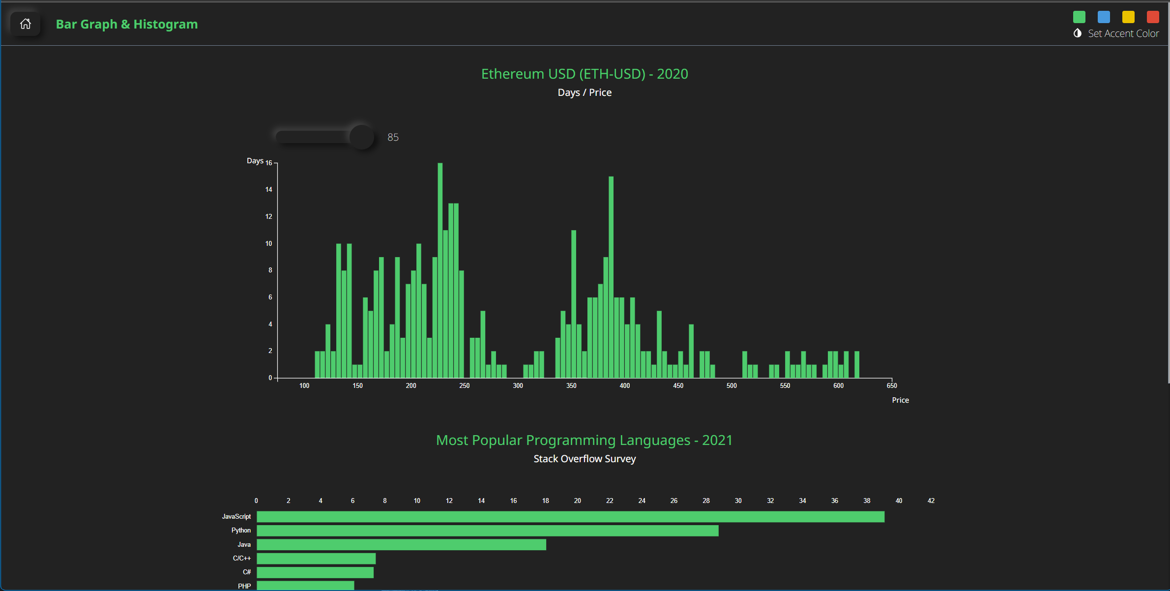Click the 650 tick on price axis
Image resolution: width=1170 pixels, height=591 pixels.
[x=892, y=386]
